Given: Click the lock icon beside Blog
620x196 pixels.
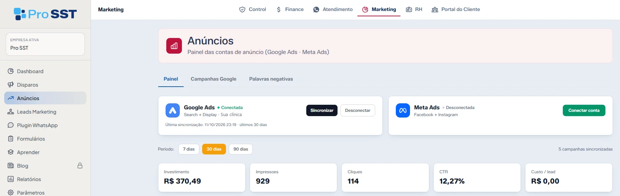Looking at the screenshot, I should click(80, 165).
